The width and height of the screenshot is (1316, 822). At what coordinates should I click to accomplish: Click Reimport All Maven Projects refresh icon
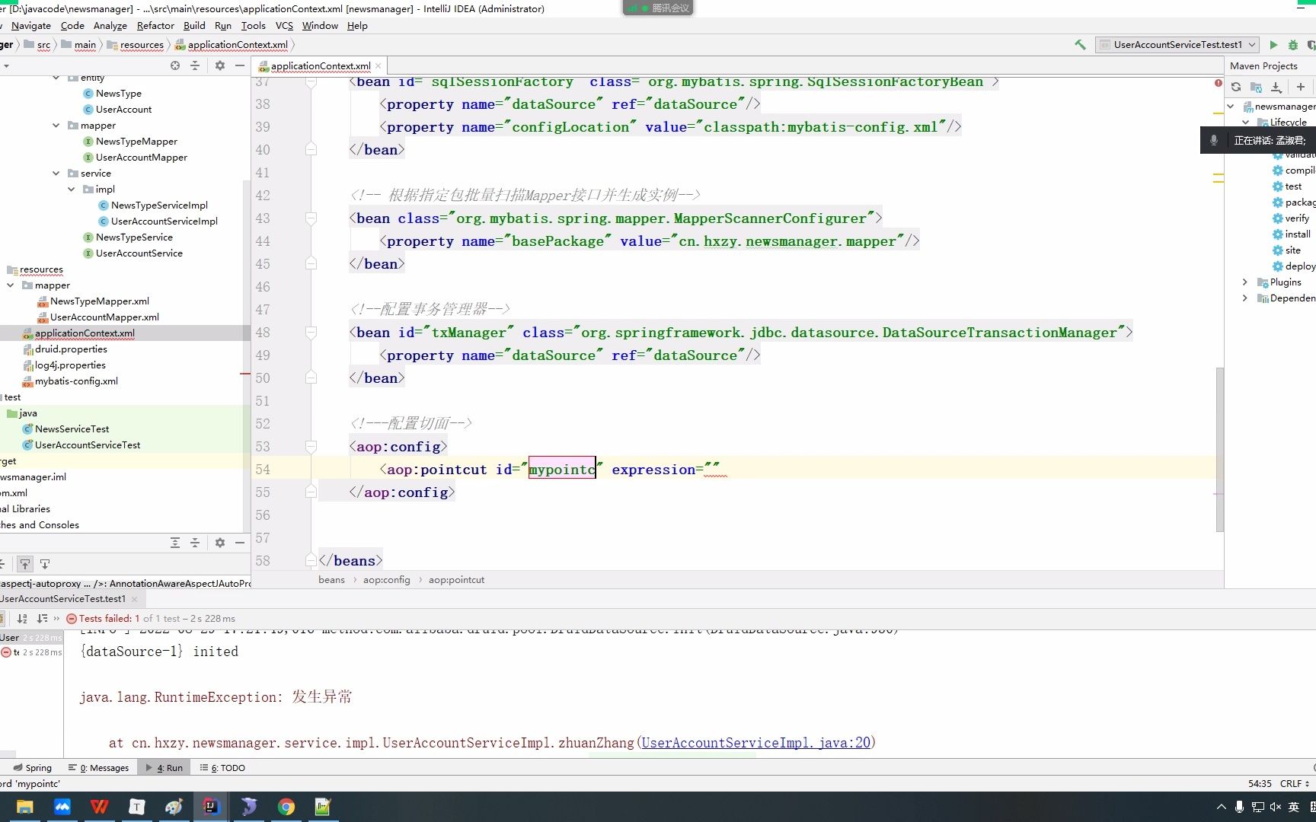[1236, 87]
